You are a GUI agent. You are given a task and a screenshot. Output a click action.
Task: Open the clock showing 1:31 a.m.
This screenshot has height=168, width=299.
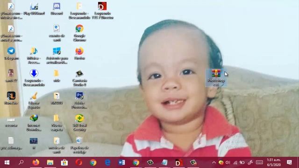tap(274, 162)
